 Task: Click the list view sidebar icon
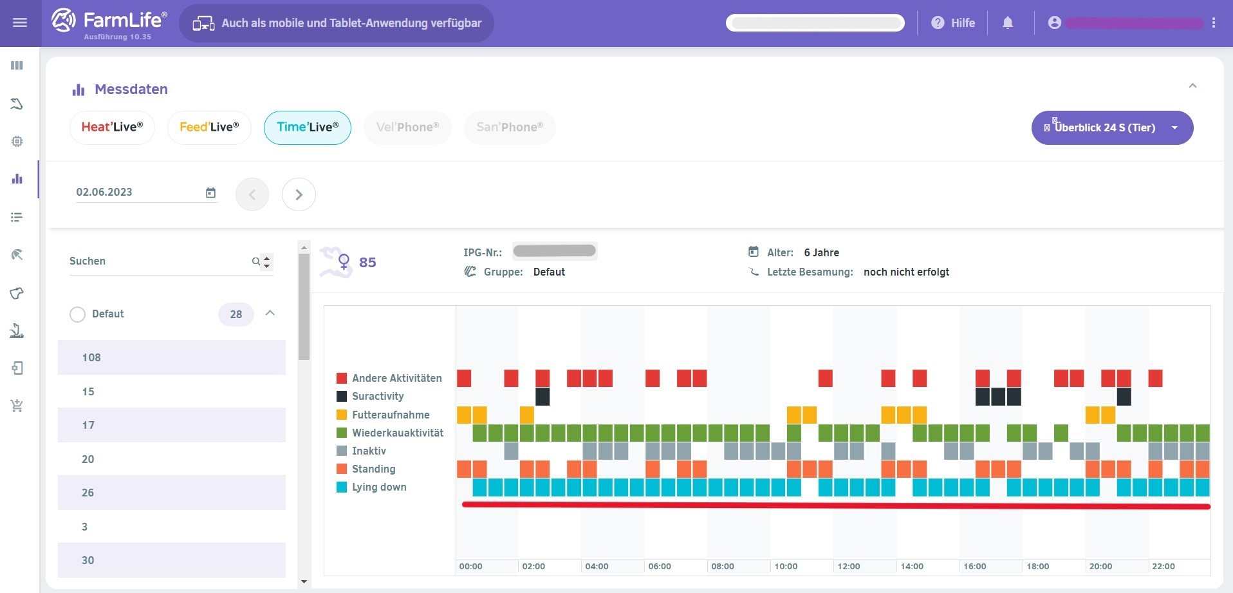point(17,218)
